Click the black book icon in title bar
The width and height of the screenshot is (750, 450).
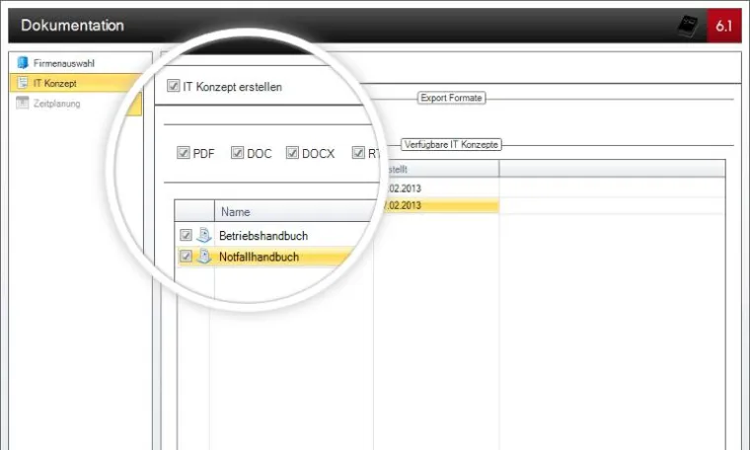tap(688, 26)
